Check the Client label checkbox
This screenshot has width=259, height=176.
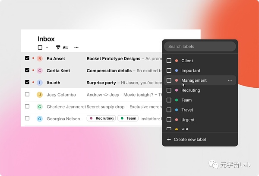[x=169, y=61]
